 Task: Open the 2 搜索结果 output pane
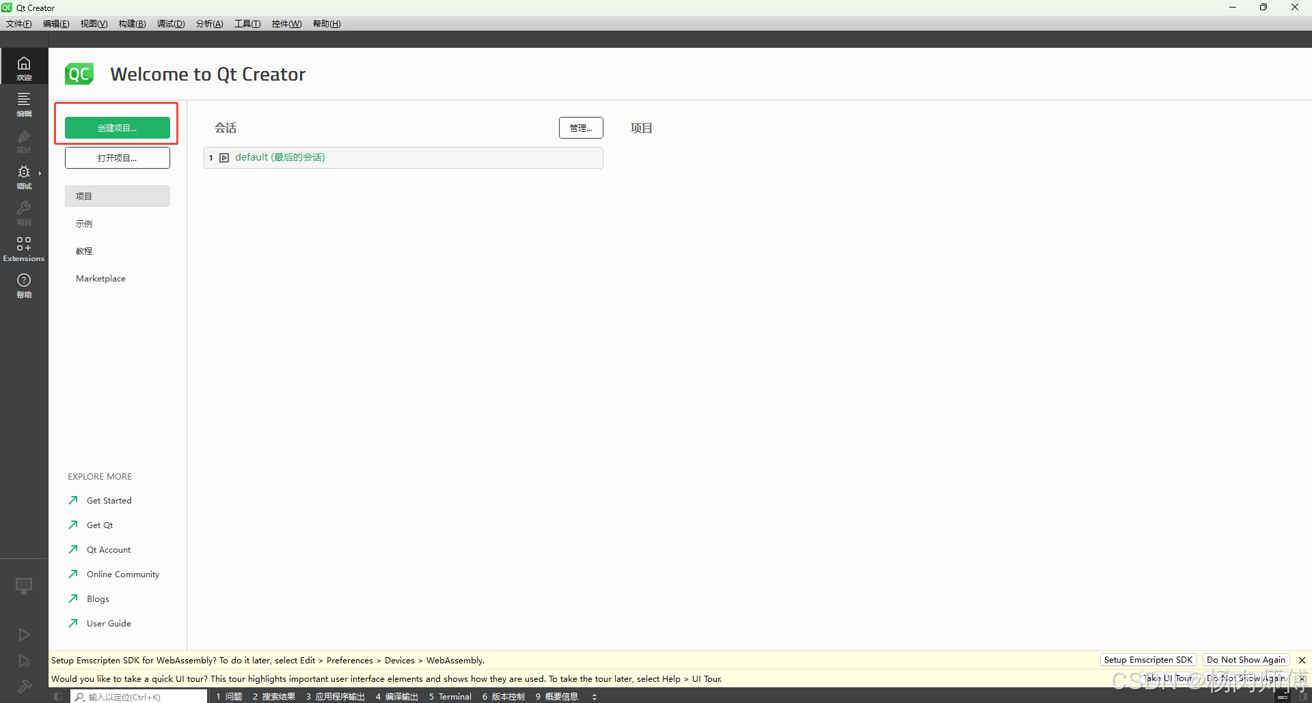274,697
